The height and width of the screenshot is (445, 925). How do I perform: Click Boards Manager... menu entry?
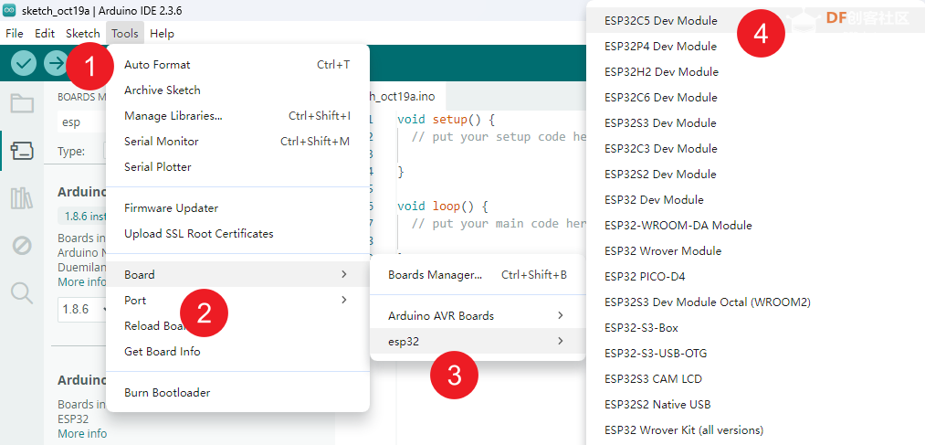point(435,274)
